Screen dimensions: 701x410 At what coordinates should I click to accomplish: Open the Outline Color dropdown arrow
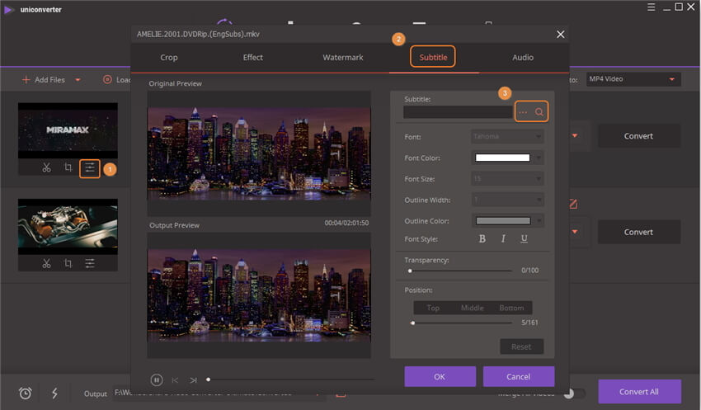tap(539, 220)
